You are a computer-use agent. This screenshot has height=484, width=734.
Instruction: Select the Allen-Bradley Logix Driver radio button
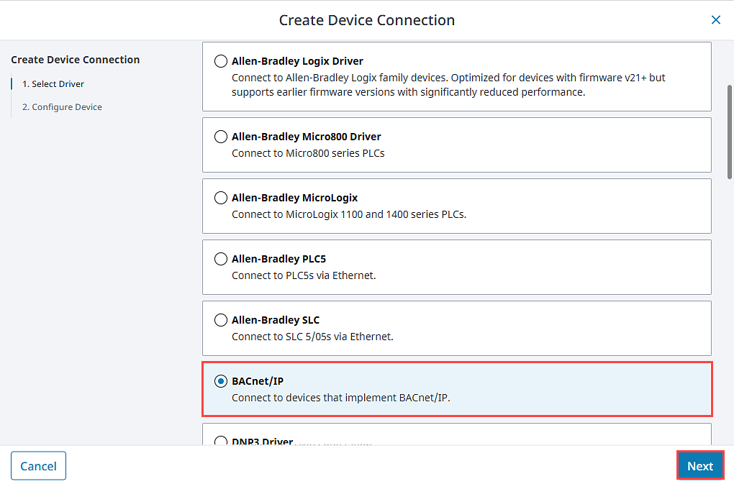pyautogui.click(x=220, y=61)
